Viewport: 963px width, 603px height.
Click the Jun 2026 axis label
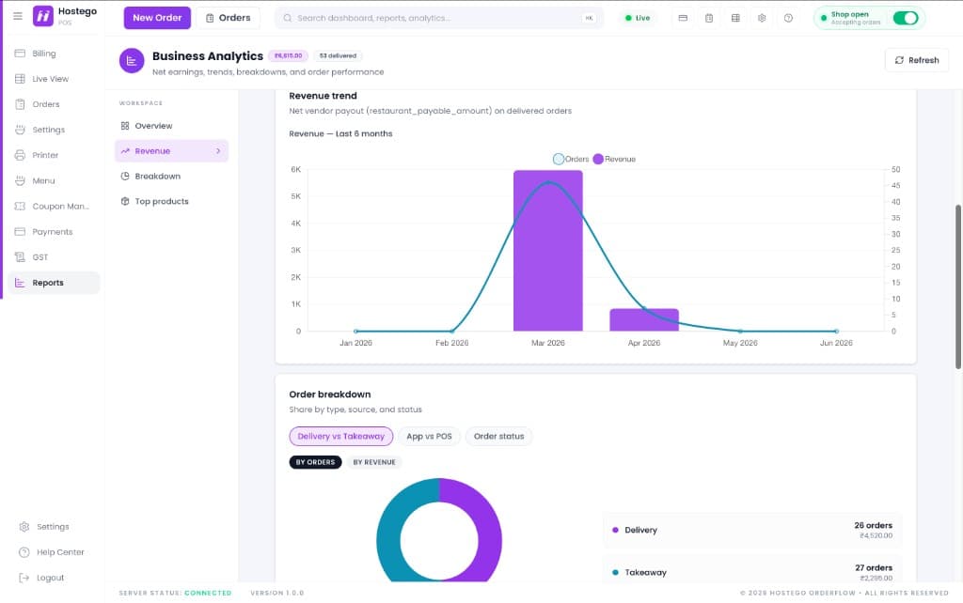pos(836,343)
